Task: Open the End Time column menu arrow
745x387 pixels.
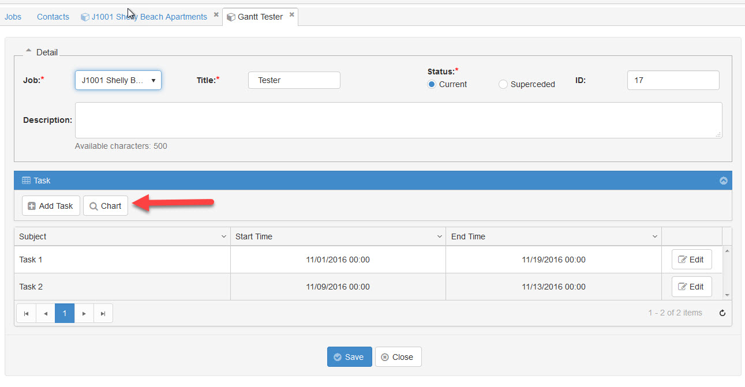Action: 655,236
